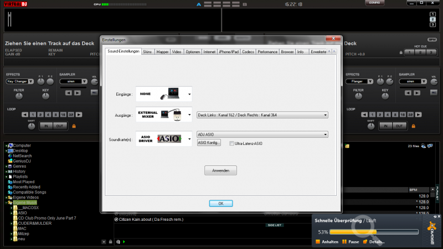Halve the left deck loop with the left arrow

pos(25,115)
